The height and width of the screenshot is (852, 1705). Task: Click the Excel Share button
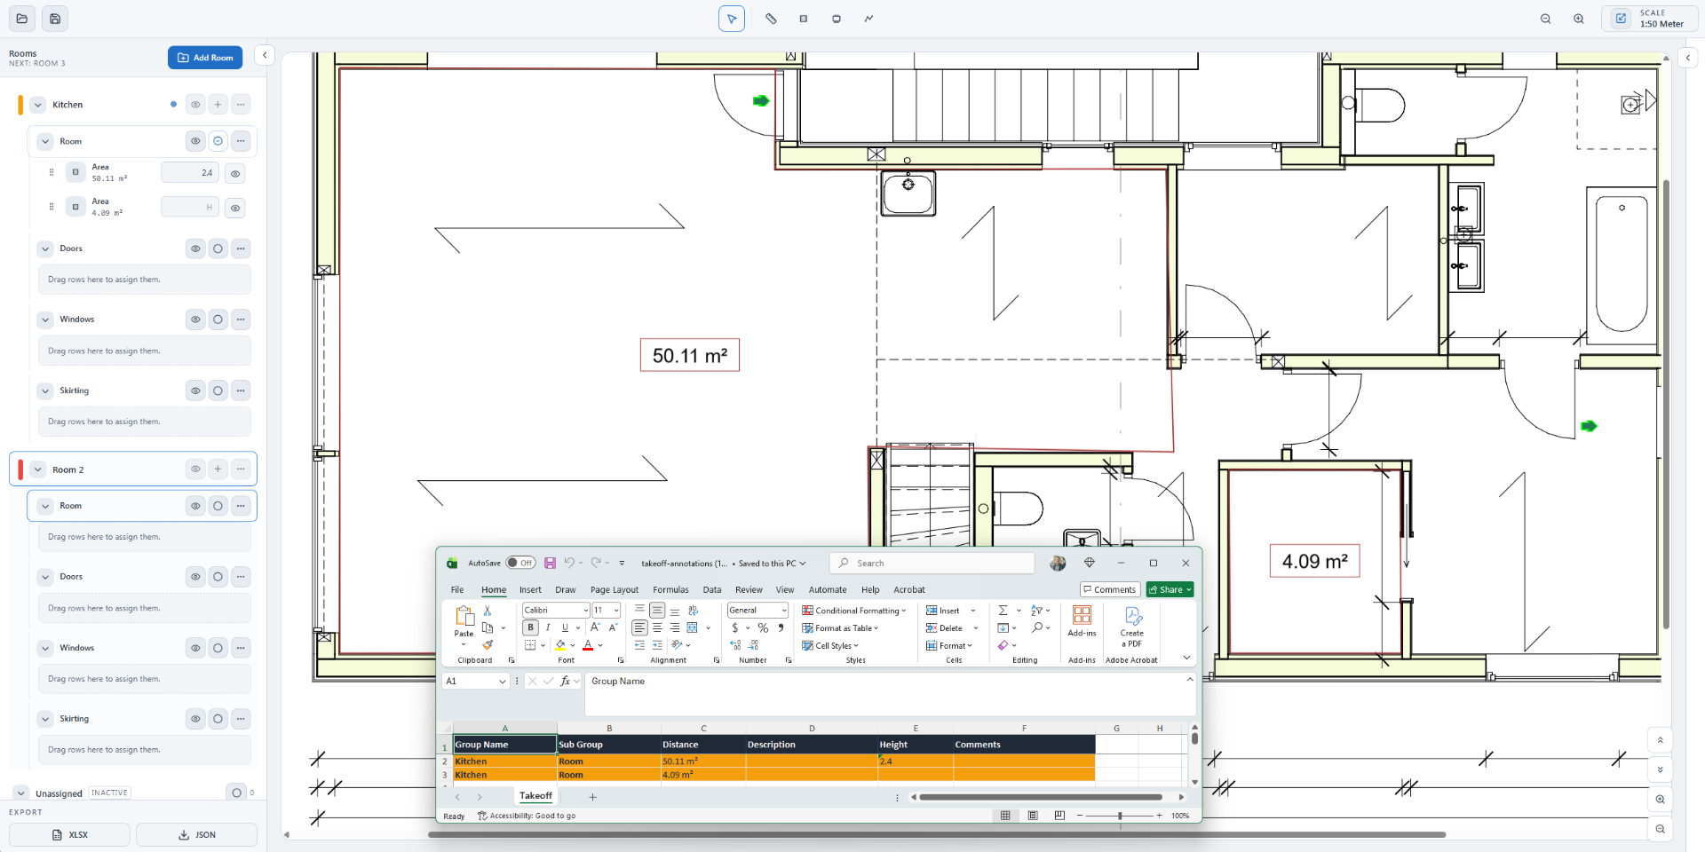coord(1170,589)
